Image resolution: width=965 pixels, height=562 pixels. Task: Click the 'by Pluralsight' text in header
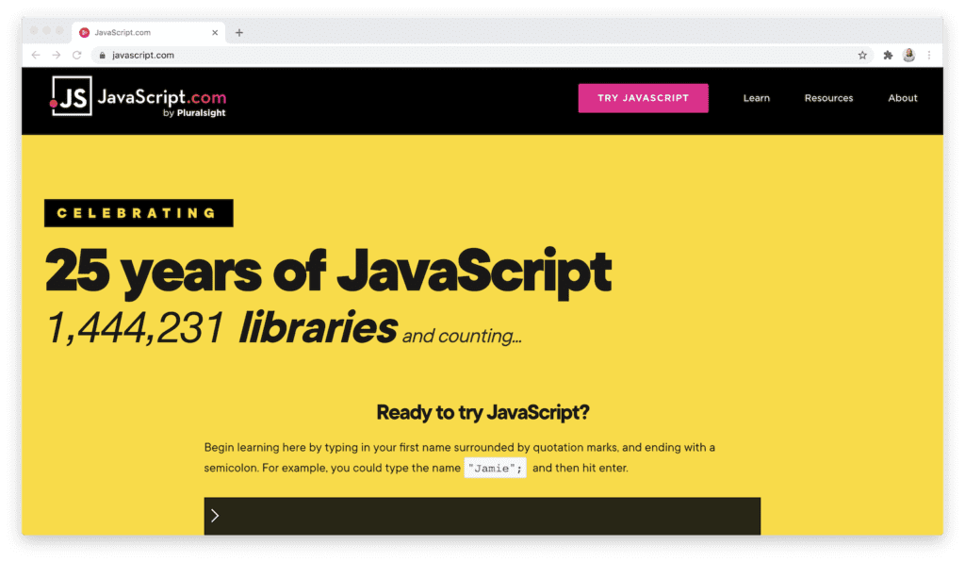point(194,113)
